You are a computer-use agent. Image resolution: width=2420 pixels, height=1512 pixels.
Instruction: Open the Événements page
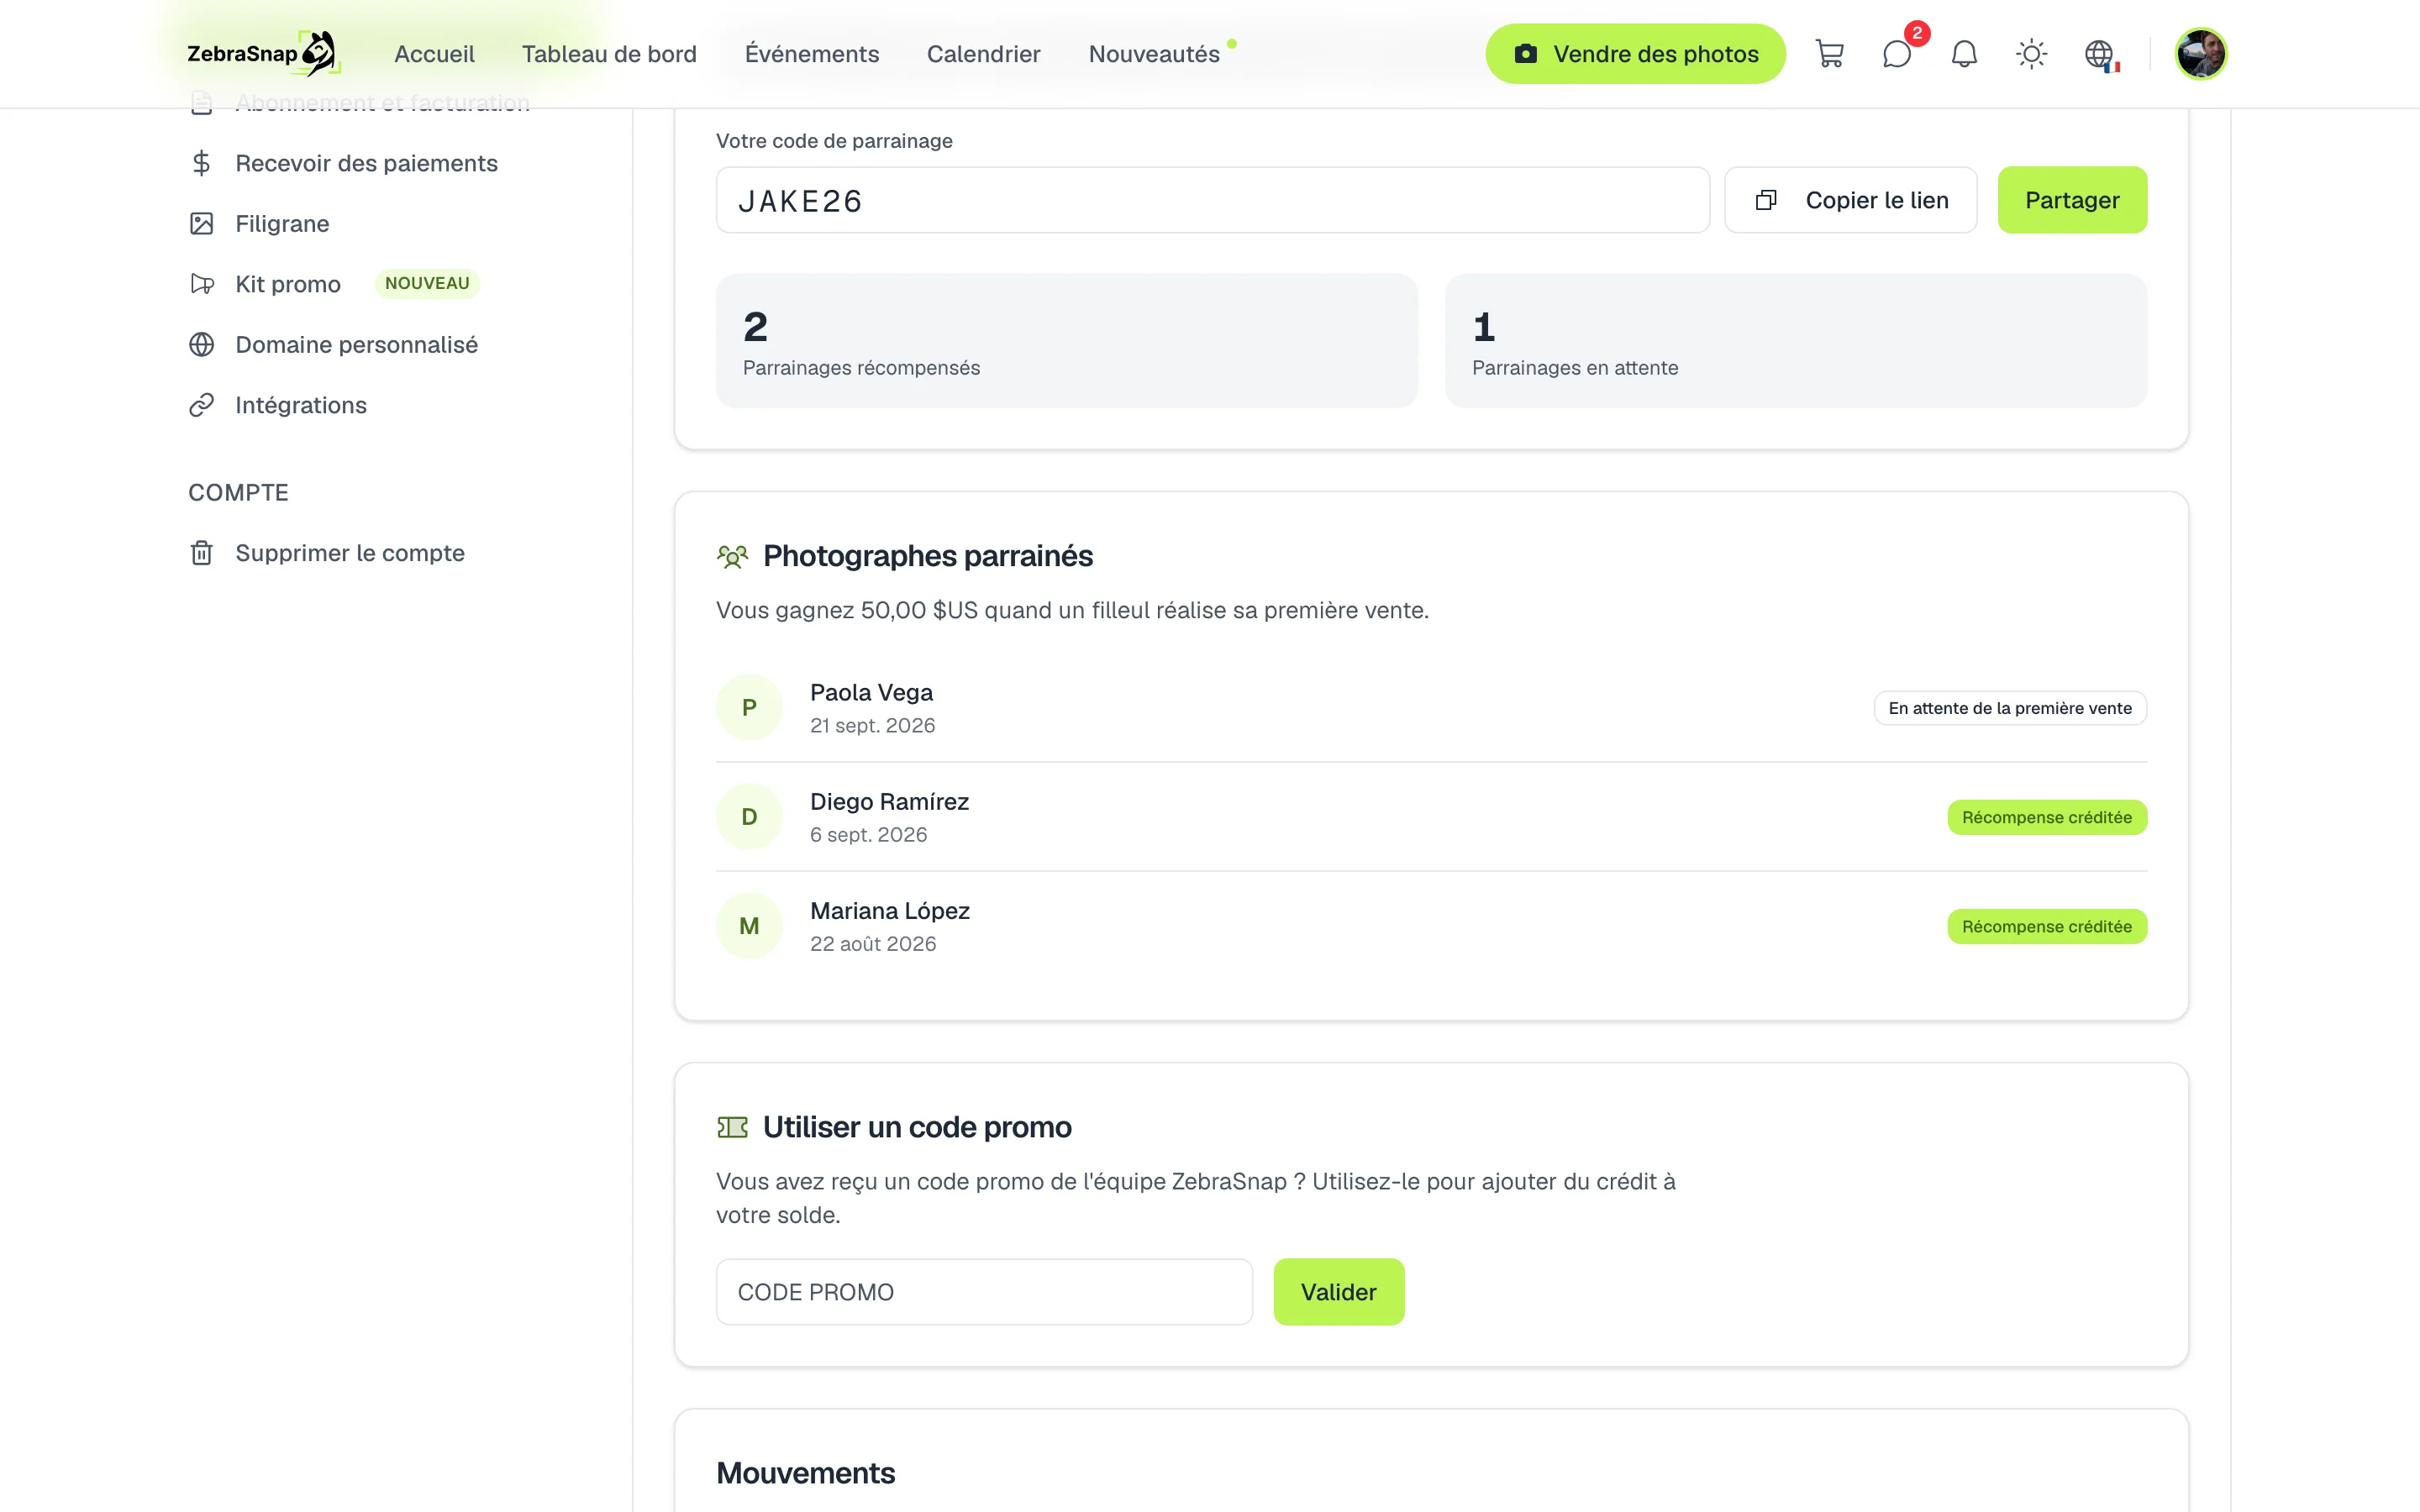click(x=812, y=54)
